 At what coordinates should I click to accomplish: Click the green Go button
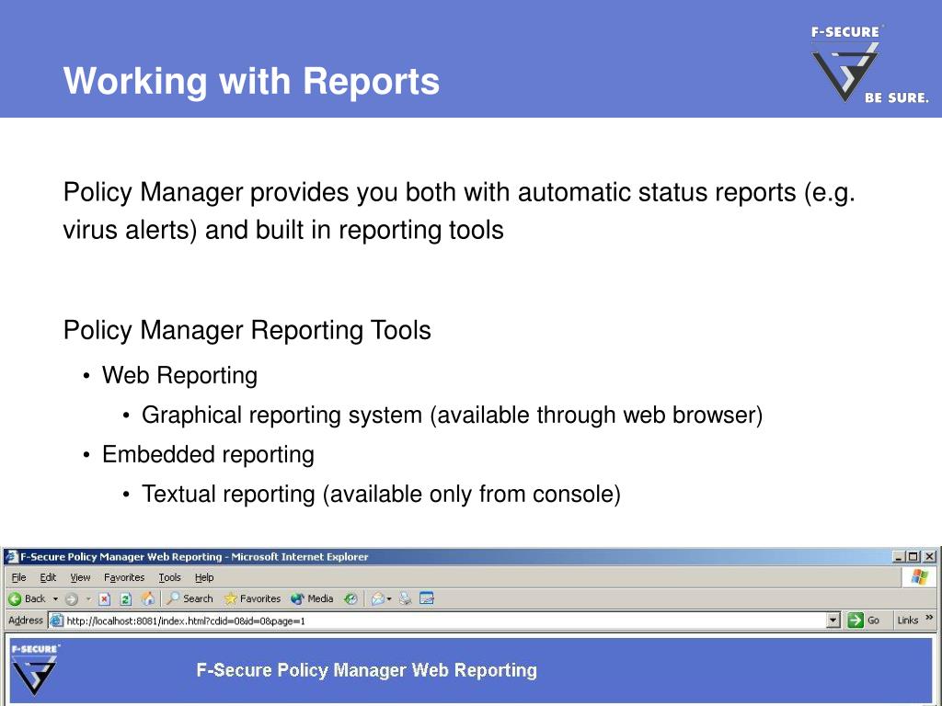(863, 621)
